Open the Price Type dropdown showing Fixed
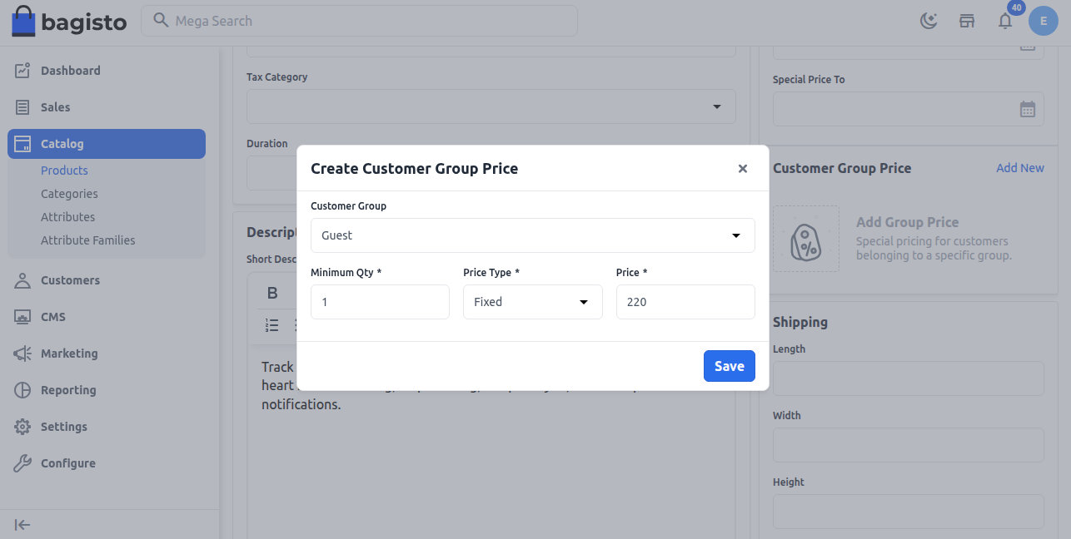Screen dimensions: 1071x539 tap(533, 302)
